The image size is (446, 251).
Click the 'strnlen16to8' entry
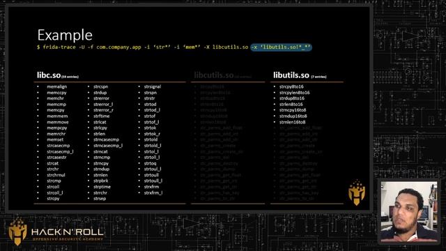click(x=292, y=122)
